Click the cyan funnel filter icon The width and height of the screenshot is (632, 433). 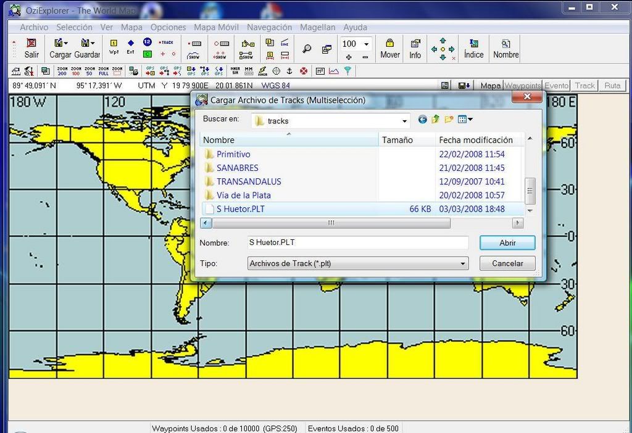click(x=347, y=72)
